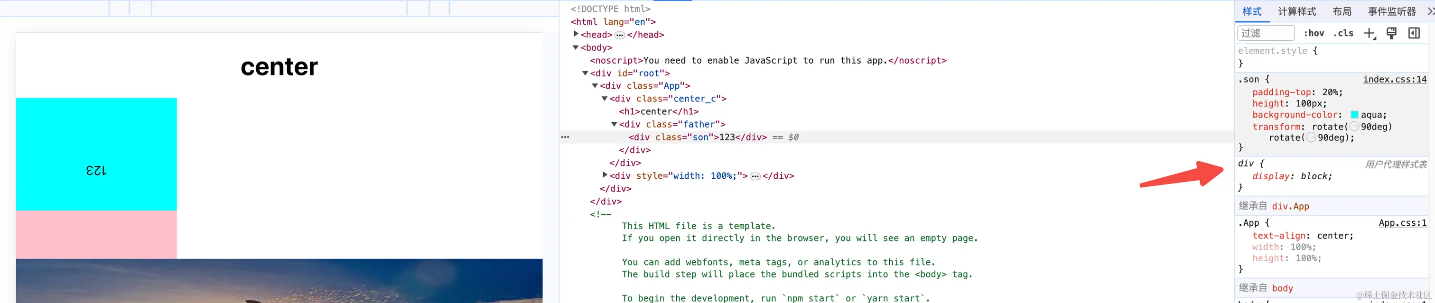Click the padding-top 20% declaration
Image resolution: width=1435 pixels, height=303 pixels.
point(1297,92)
